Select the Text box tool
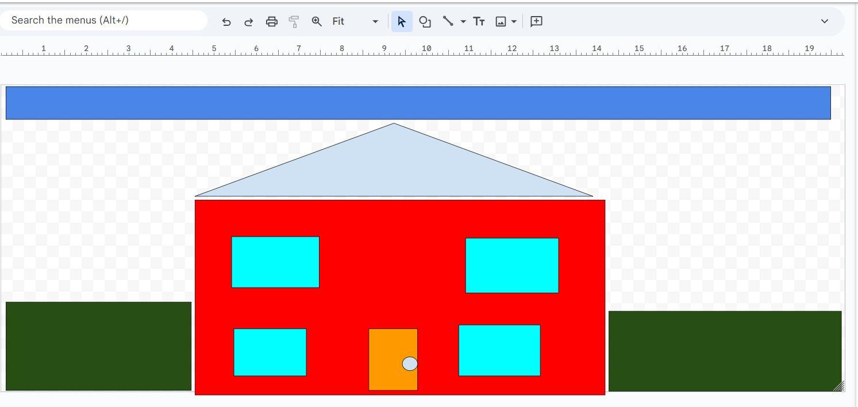 (x=479, y=22)
